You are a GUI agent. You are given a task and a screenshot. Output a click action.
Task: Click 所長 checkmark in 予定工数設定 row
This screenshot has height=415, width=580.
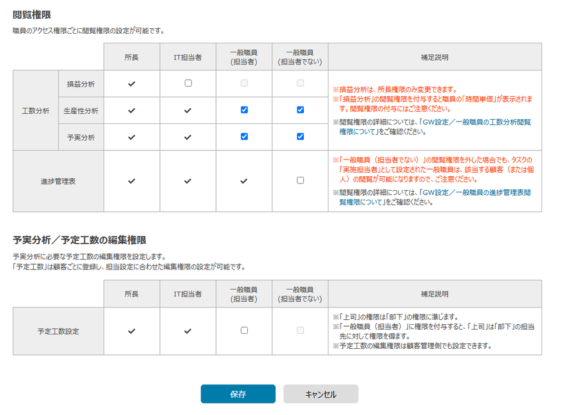click(x=132, y=331)
